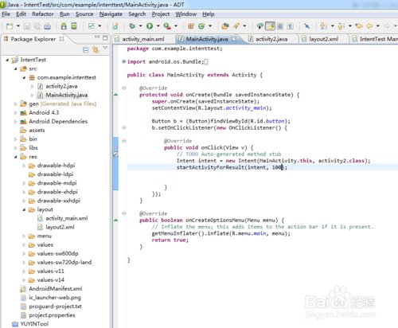The image size is (398, 328).
Task: Click Collapse All in Package Explorer
Action: coord(86,50)
